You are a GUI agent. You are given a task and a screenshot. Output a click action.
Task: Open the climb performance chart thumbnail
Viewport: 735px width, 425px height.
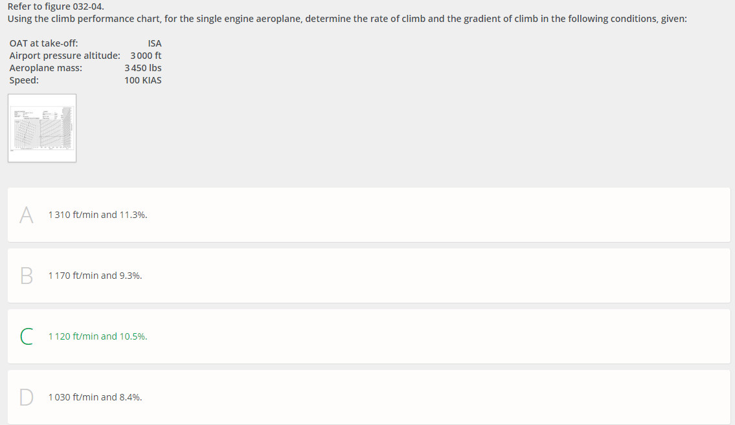pyautogui.click(x=42, y=128)
